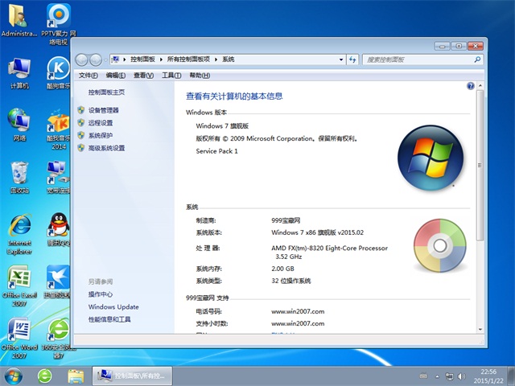Open the 计算机 desktop icon

click(19, 73)
